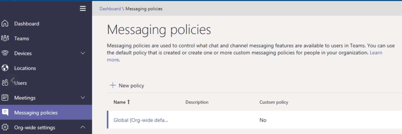
Task: Click the Messaging policies chat icon
Action: click(x=5, y=112)
